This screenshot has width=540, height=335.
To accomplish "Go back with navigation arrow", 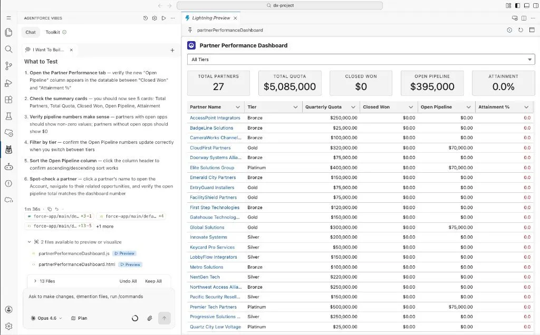I will coord(160,5).
